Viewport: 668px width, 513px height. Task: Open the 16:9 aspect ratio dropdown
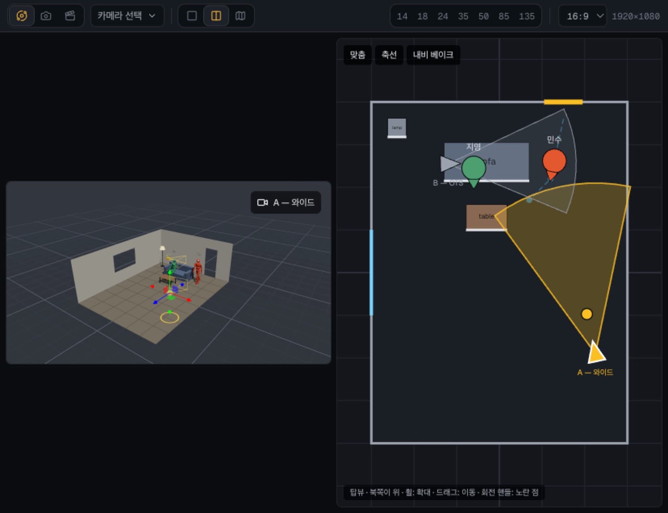pos(582,16)
